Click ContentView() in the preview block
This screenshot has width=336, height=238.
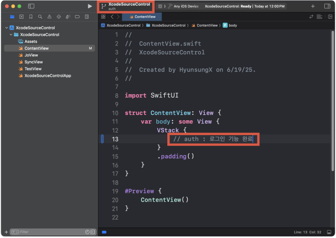pyautogui.click(x=165, y=200)
